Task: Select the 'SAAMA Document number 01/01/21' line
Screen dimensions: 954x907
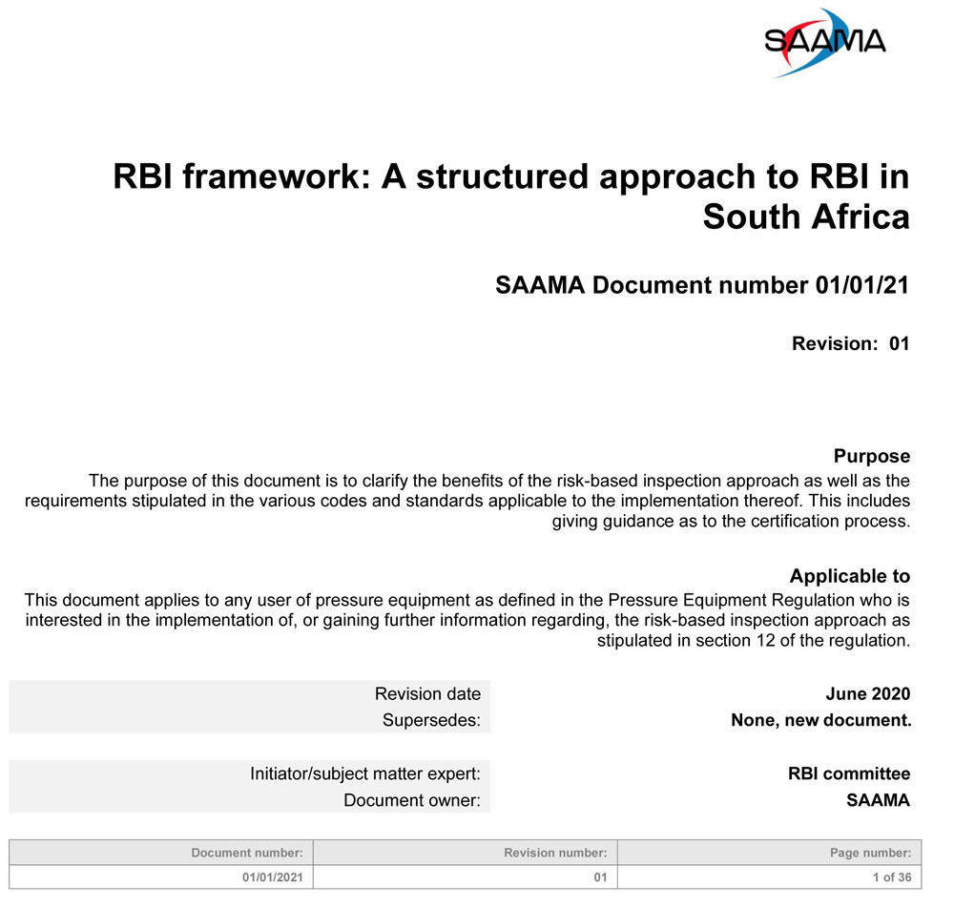Action: 702,285
